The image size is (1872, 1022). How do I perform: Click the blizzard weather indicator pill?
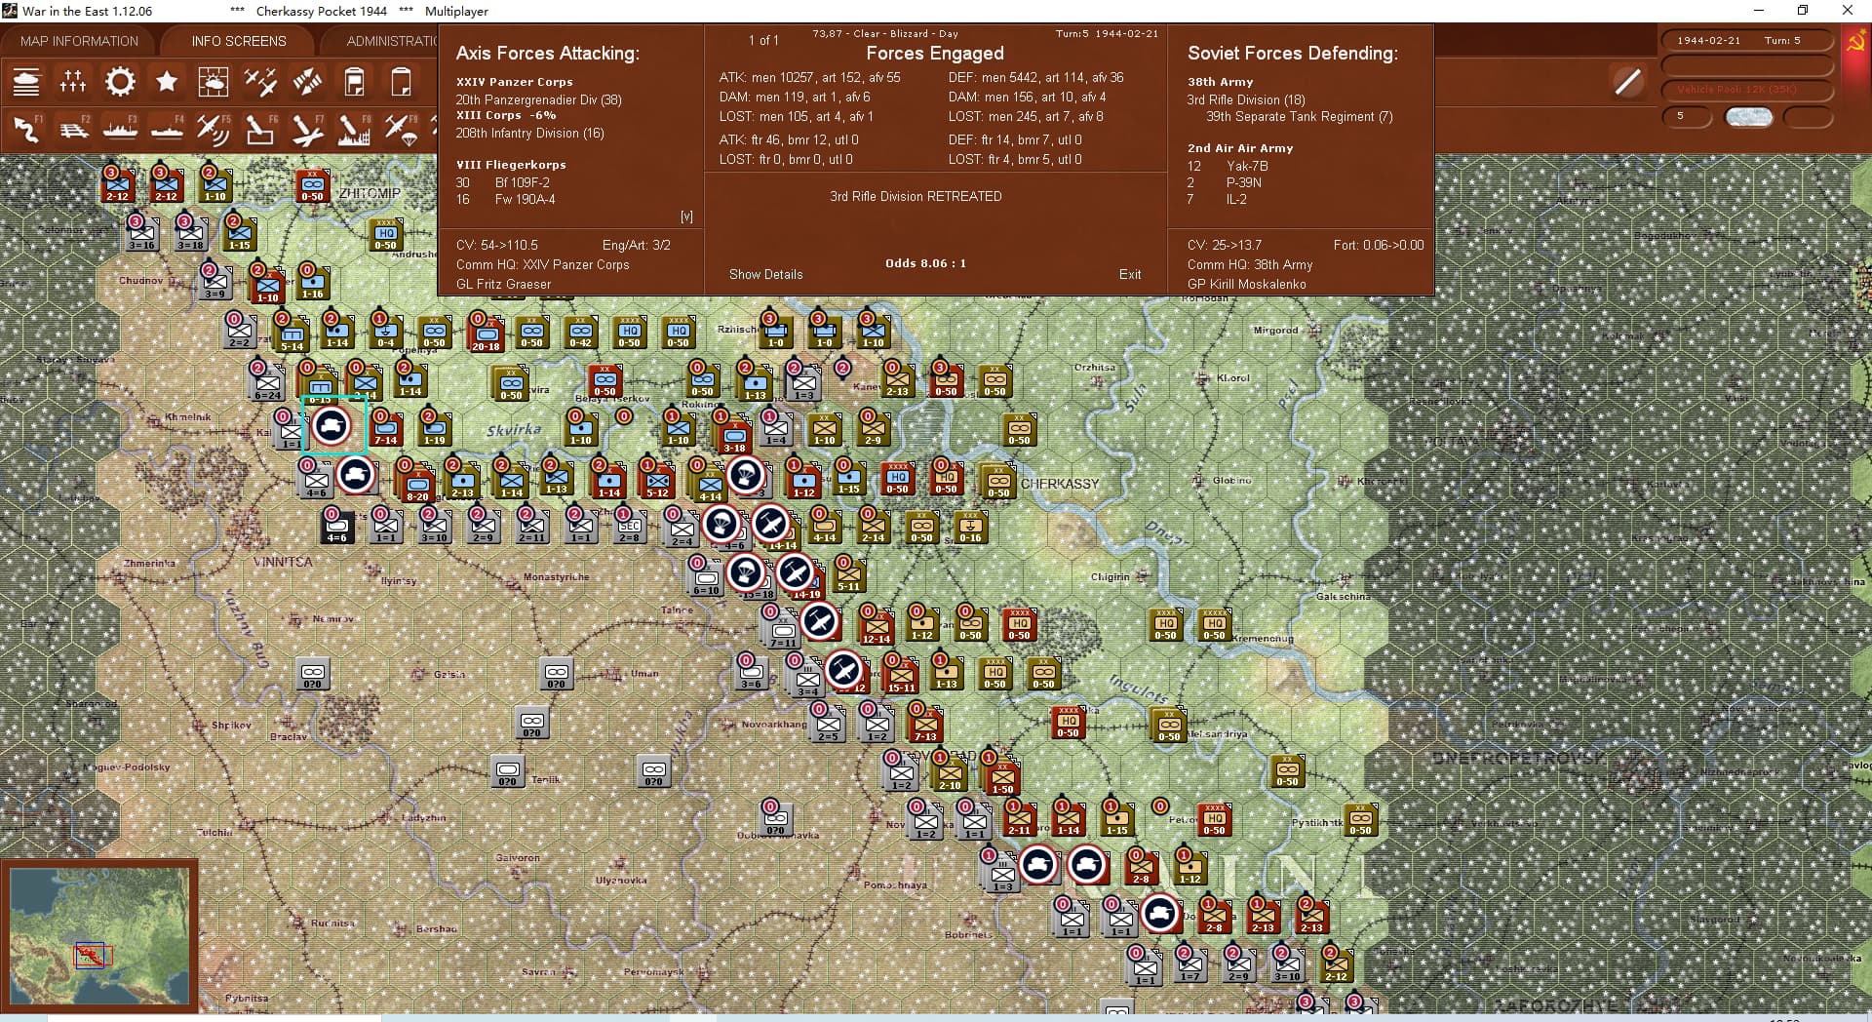tap(1748, 116)
